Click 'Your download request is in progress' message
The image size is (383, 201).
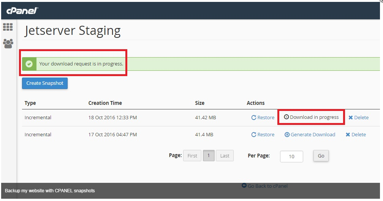click(81, 64)
